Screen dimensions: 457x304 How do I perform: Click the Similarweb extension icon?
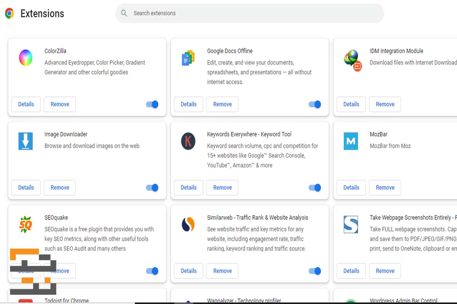188,225
